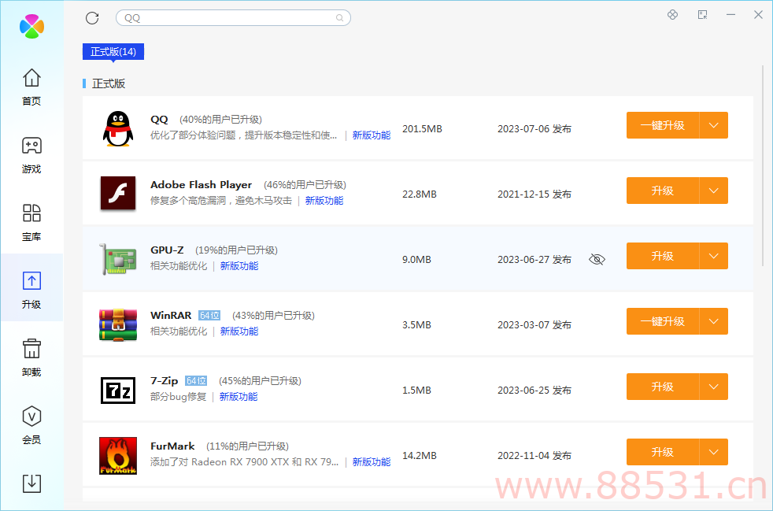
Task: Click the 201.5MB size text
Action: [x=422, y=129]
